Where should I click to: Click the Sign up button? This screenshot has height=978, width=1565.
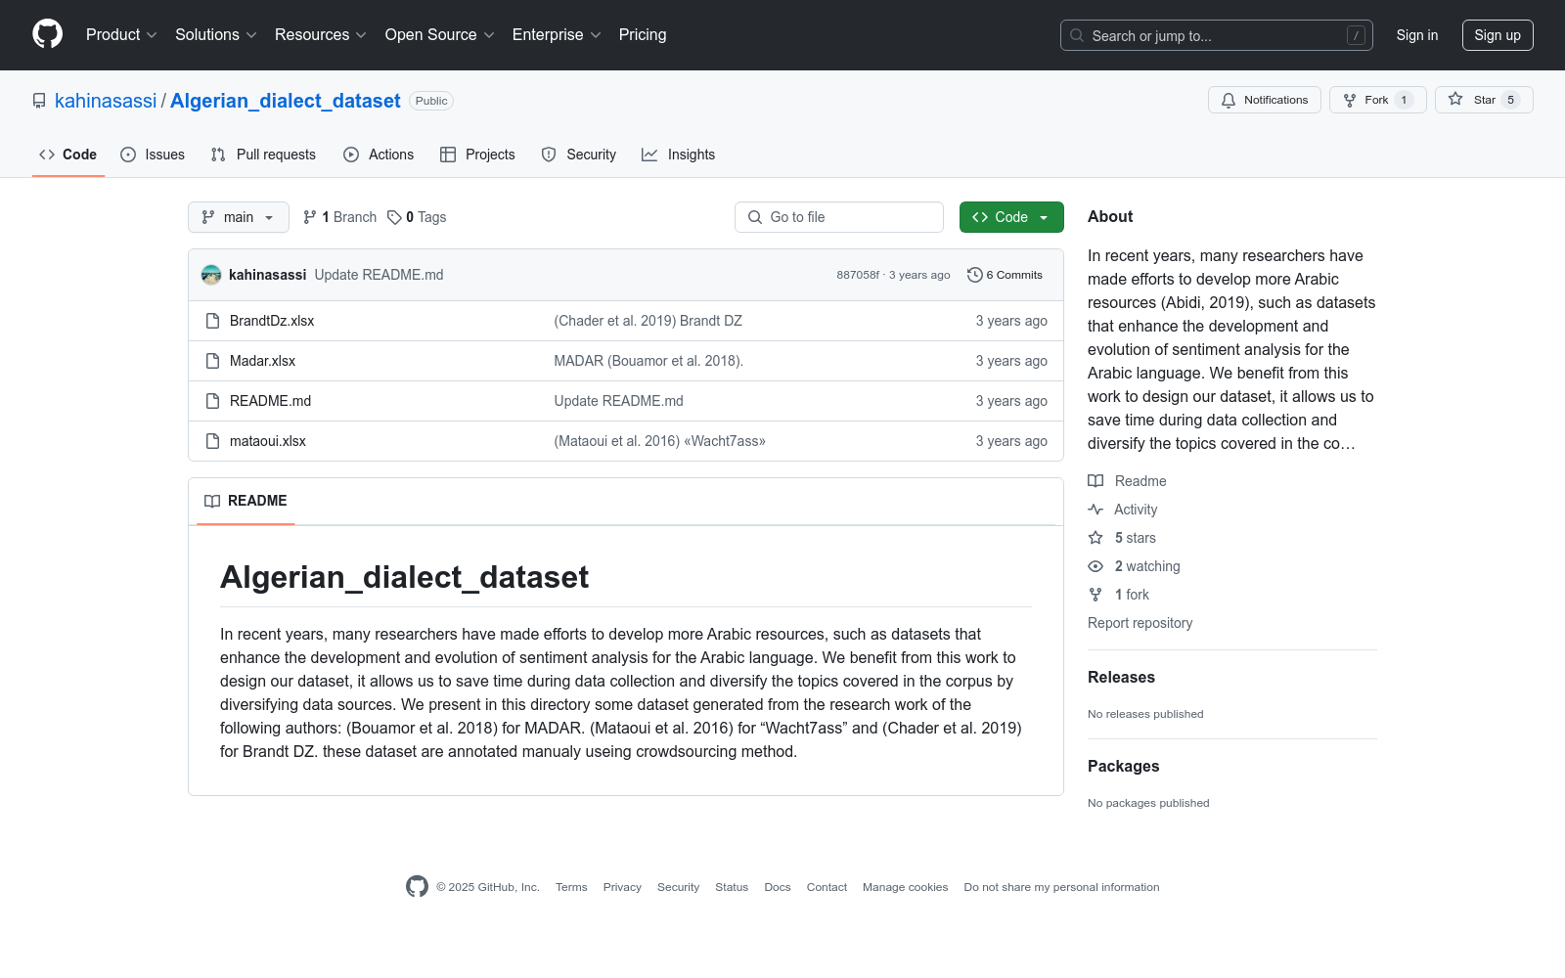click(1498, 35)
